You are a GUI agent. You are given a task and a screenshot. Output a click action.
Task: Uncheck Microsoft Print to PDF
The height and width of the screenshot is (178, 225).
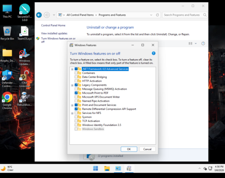pyautogui.click(x=76, y=93)
